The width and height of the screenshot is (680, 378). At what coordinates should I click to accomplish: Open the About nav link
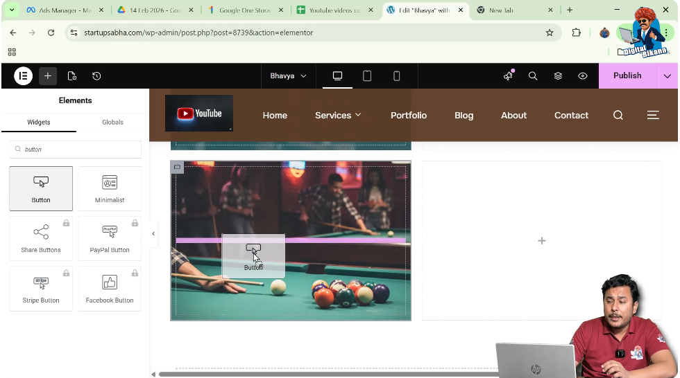(x=514, y=116)
